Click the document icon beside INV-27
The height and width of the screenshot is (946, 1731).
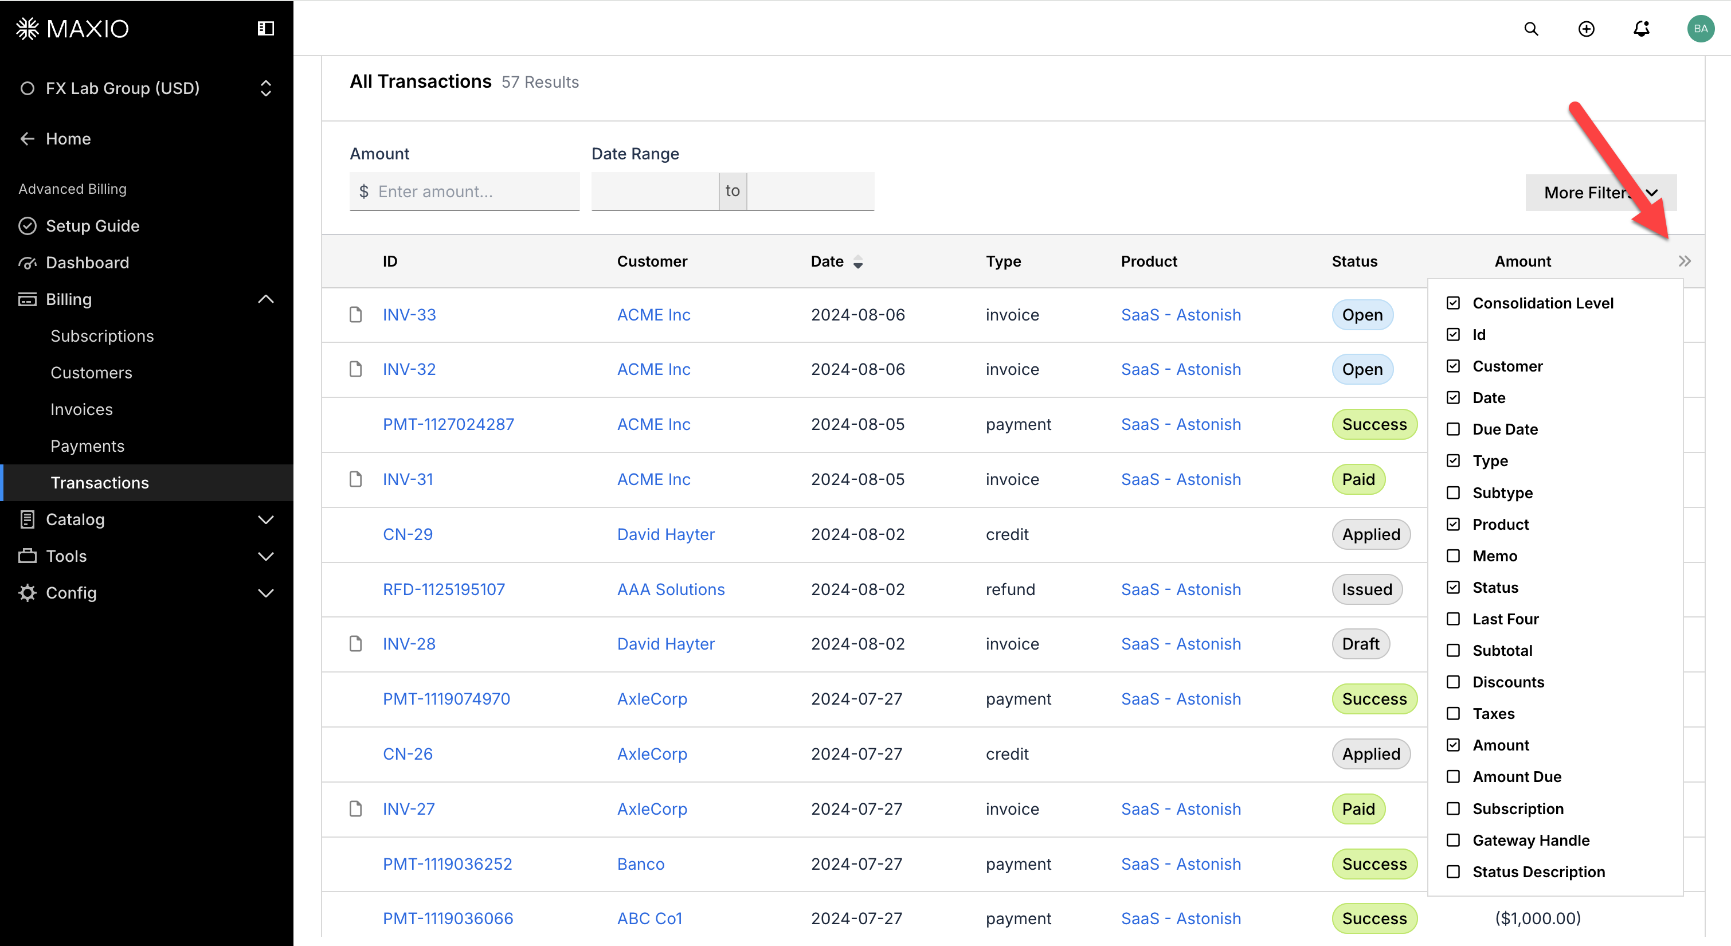coord(355,809)
